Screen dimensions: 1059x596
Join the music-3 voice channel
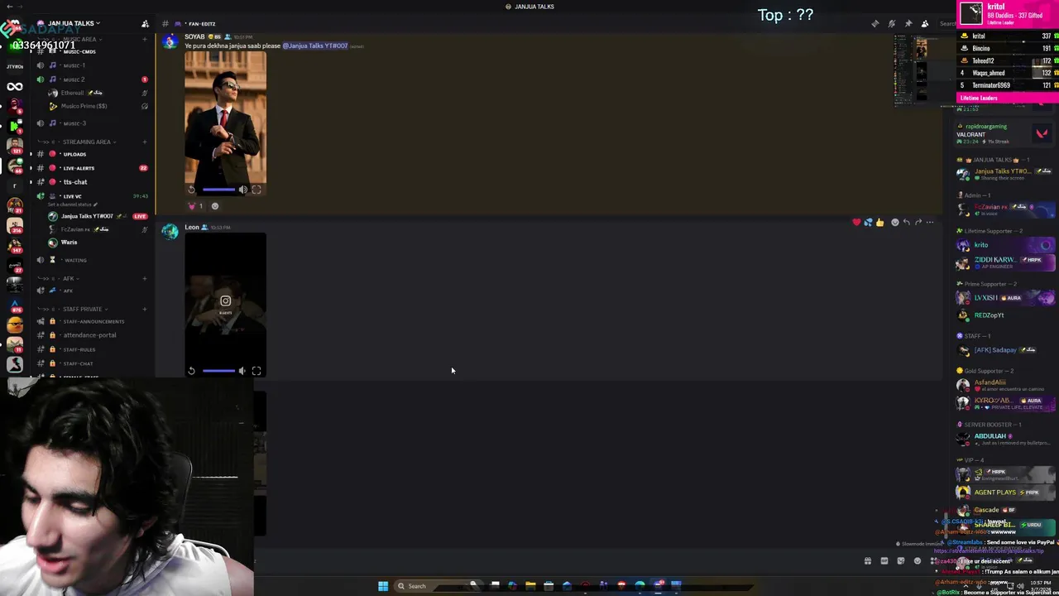(91, 123)
